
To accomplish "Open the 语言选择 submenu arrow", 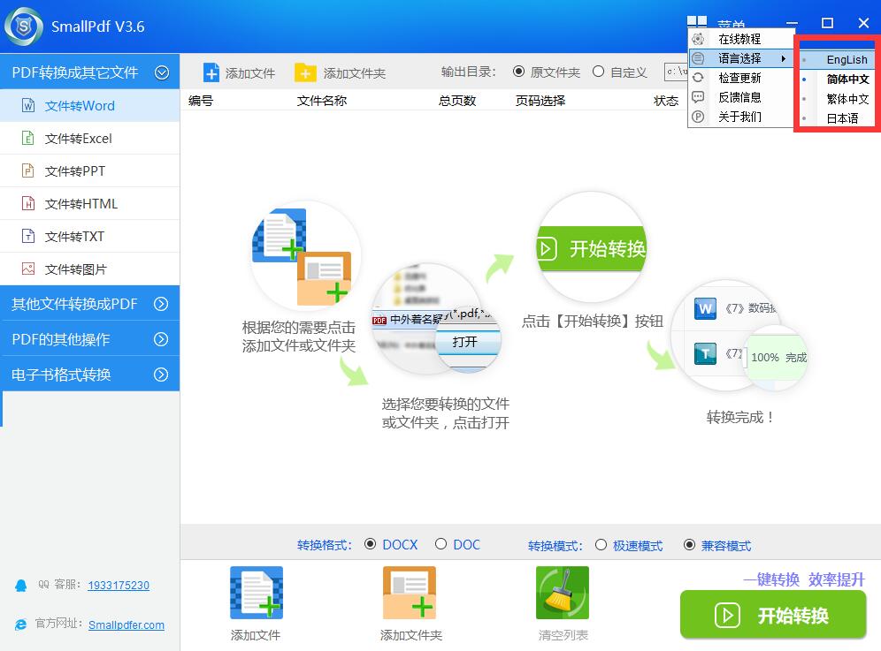I will 783,58.
